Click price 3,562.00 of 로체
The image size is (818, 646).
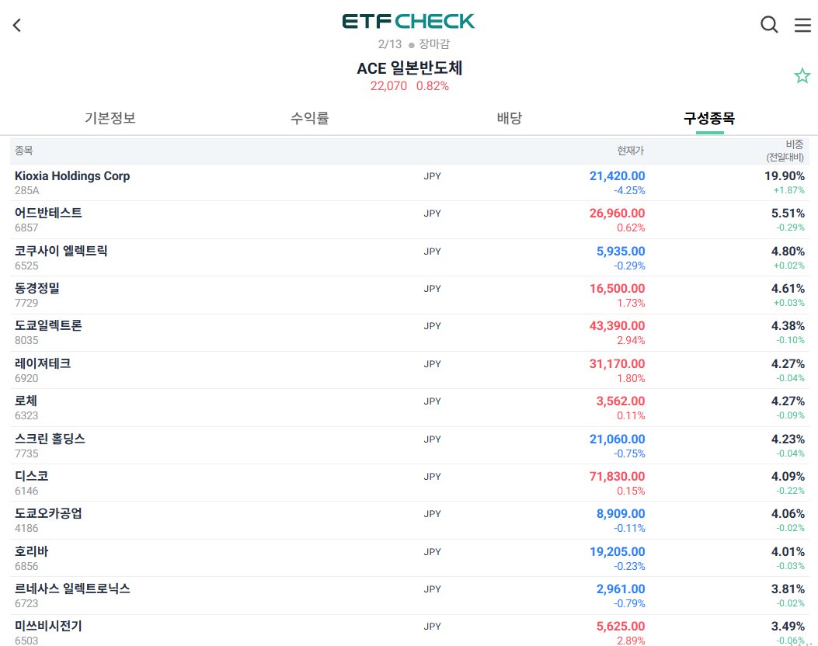621,401
